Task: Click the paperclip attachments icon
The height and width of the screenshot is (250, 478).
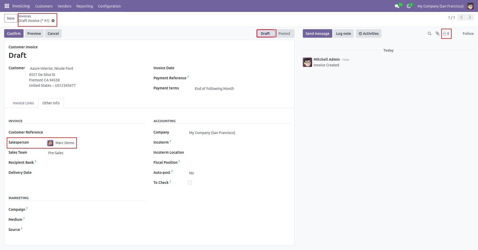Action: (x=437, y=34)
